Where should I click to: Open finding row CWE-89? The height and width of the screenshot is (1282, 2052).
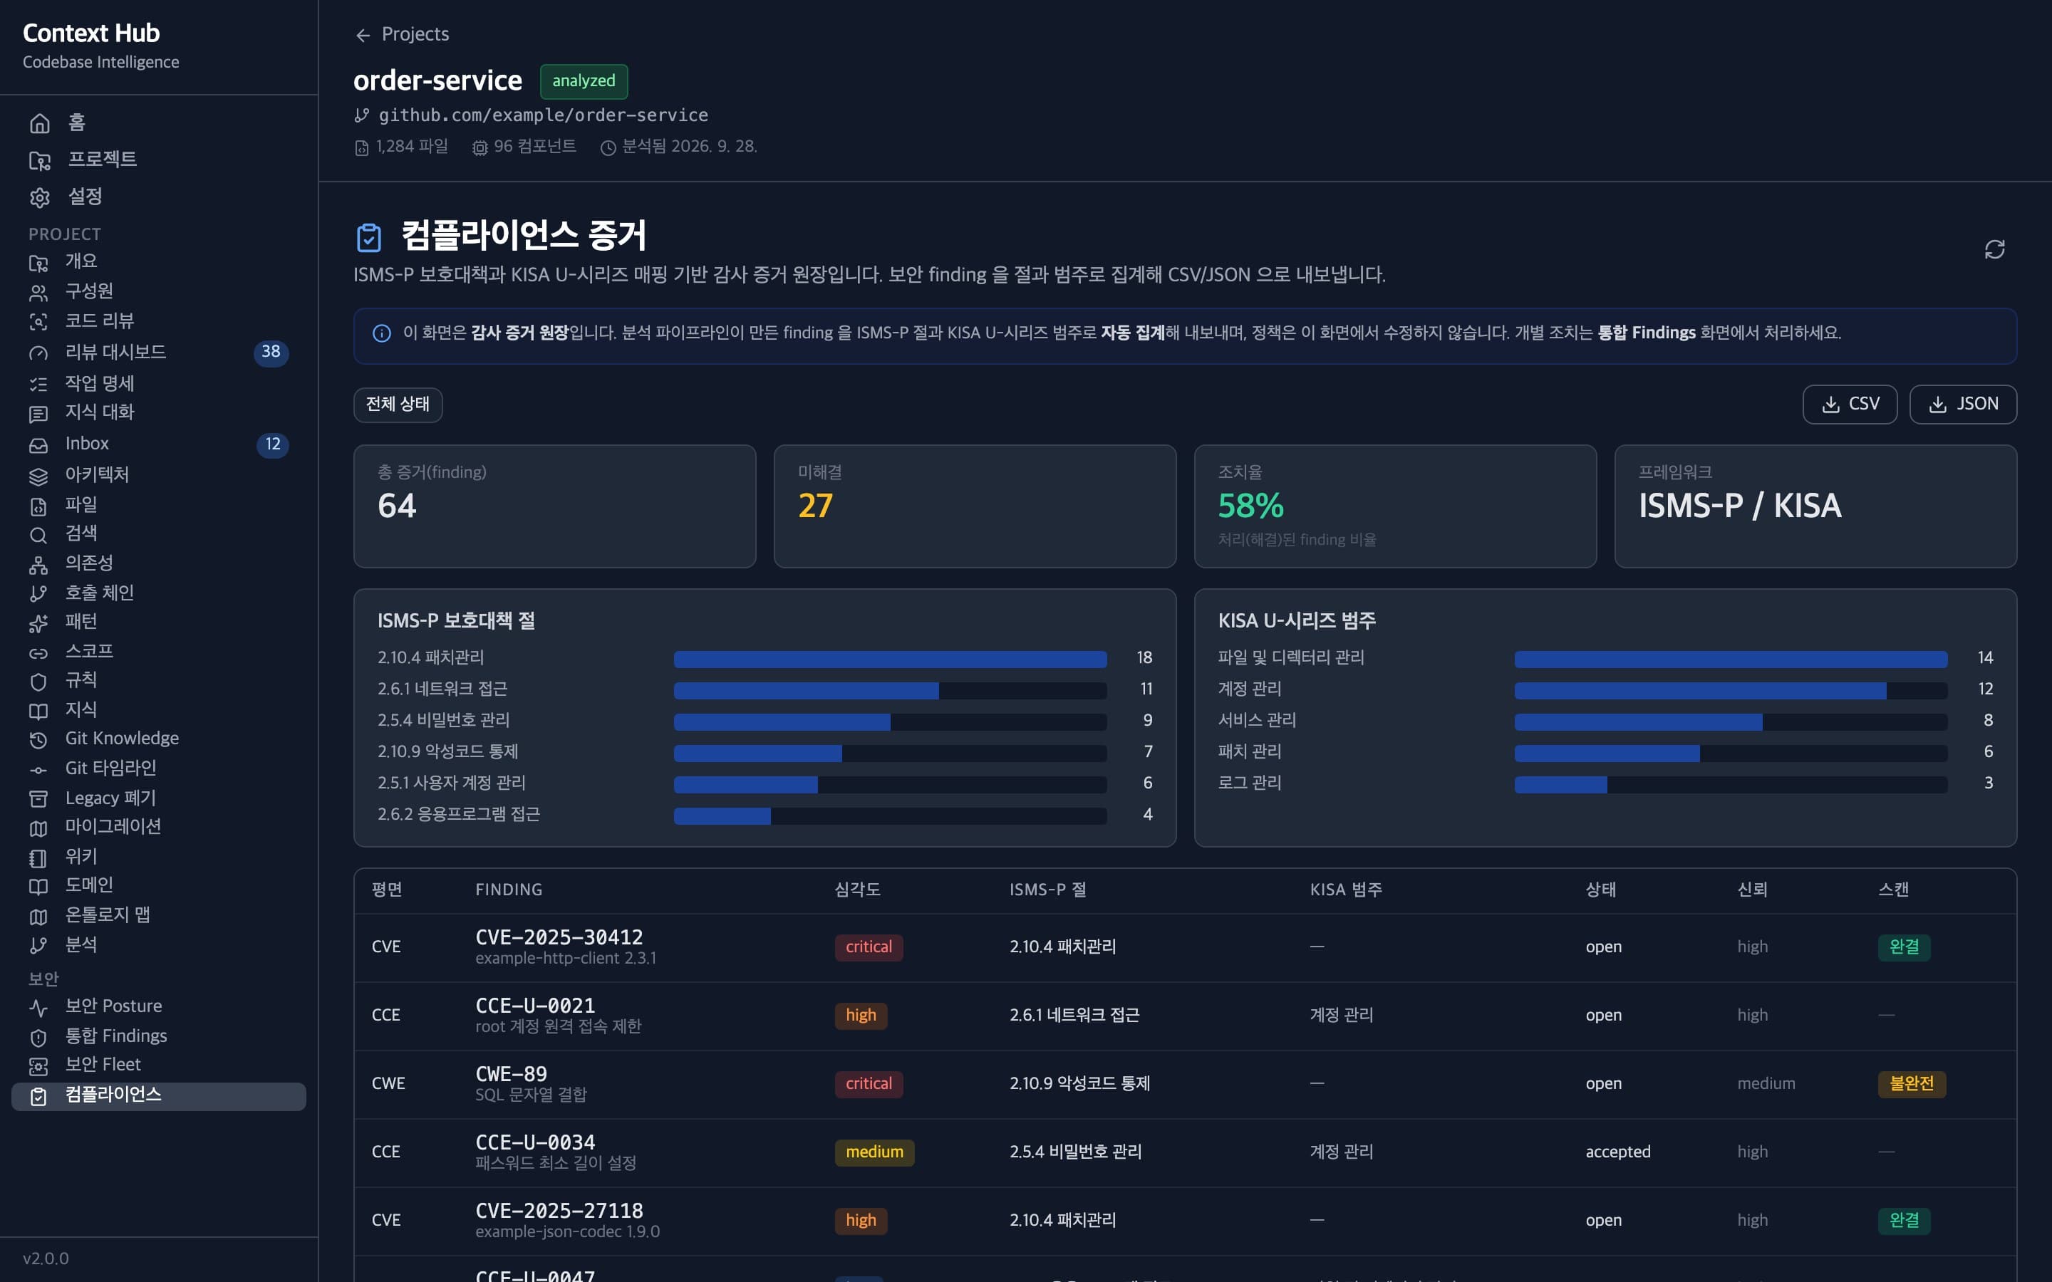[x=1185, y=1085]
